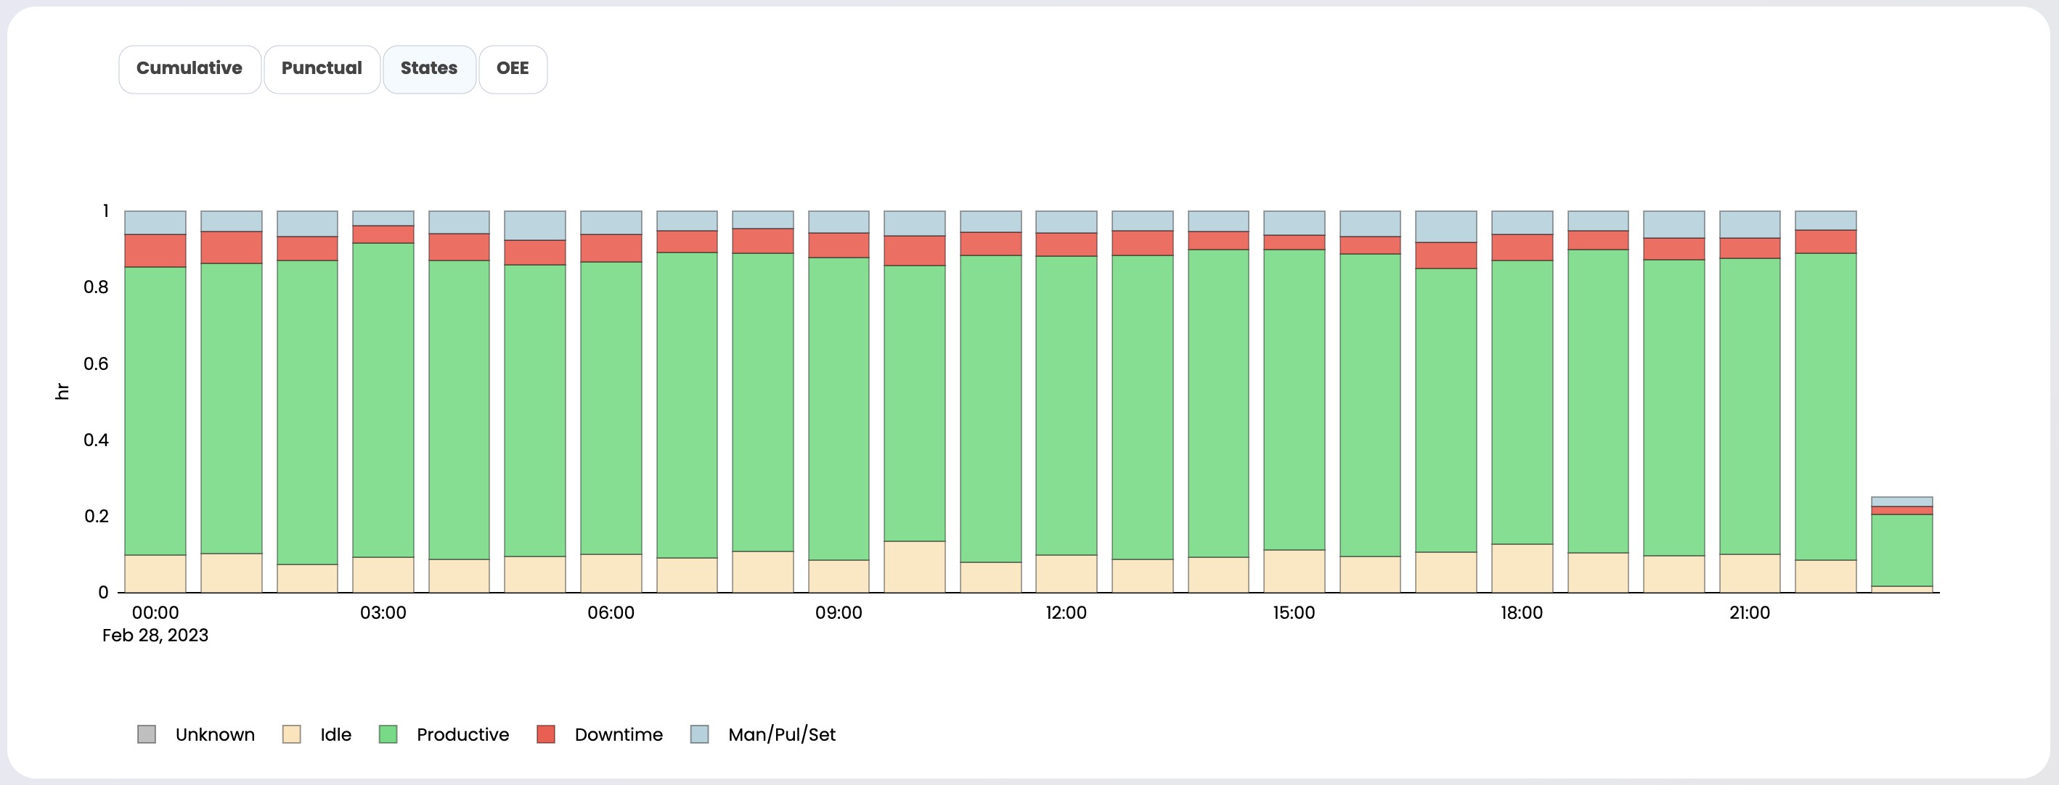Click the blue Man/Pul/Set segment at 12:00
The width and height of the screenshot is (2059, 785).
pos(1067,221)
